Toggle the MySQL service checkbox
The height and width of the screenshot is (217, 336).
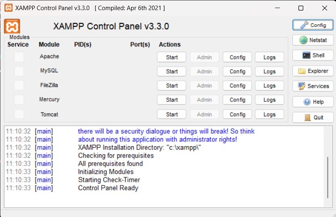tap(19, 71)
